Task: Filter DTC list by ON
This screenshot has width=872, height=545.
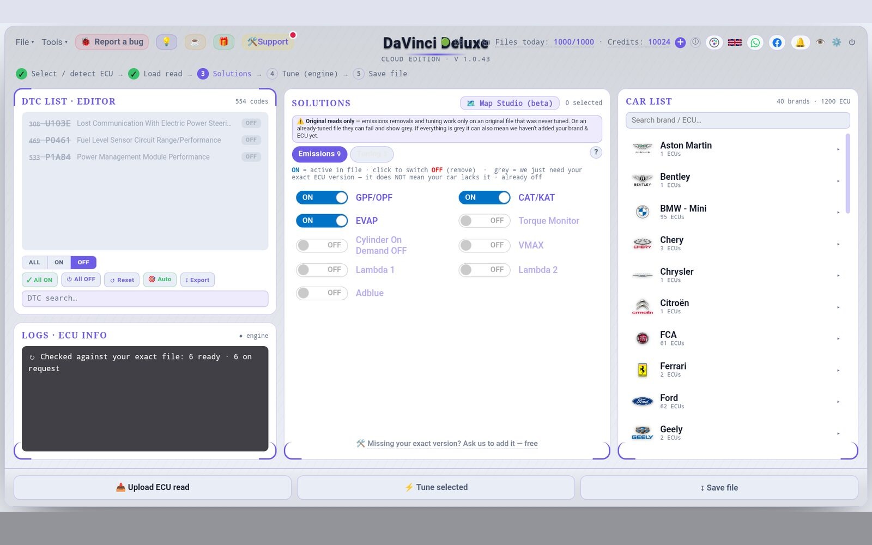Action: point(59,262)
